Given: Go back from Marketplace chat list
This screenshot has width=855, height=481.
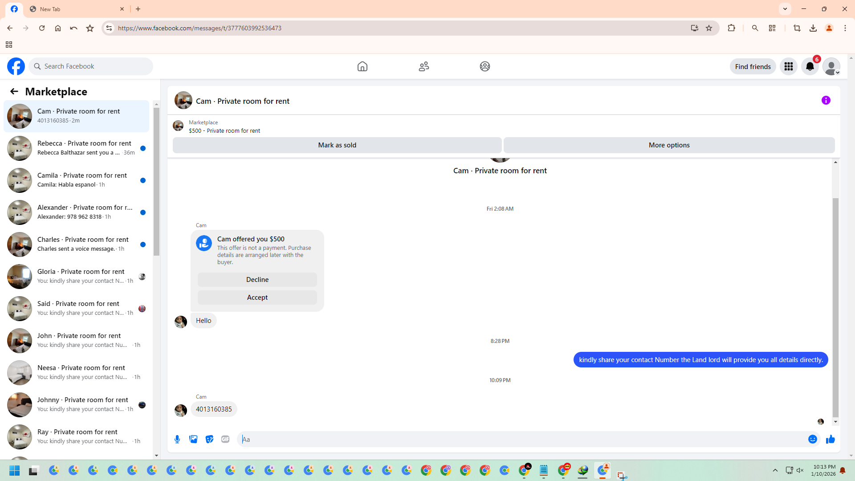Looking at the screenshot, I should (14, 92).
